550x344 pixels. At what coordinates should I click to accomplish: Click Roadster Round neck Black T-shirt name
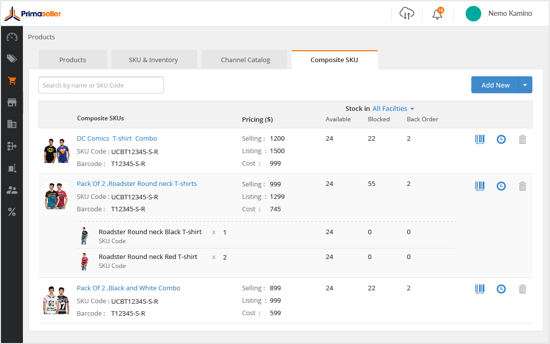point(150,232)
